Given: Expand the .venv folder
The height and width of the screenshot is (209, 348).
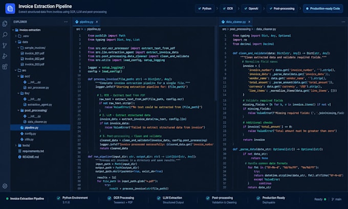Looking at the screenshot, I should click(x=16, y=36).
